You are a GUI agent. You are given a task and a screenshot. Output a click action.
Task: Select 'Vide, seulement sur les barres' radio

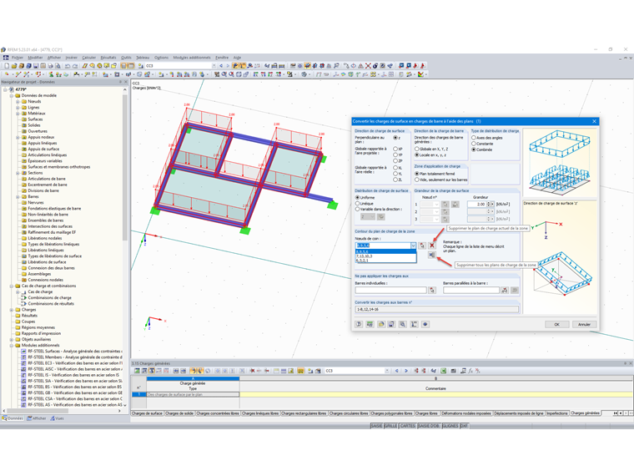coord(417,180)
